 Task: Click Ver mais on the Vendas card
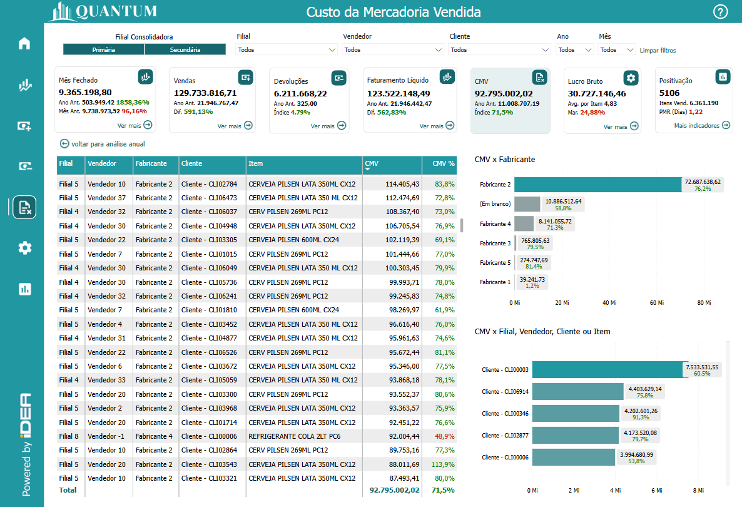[x=235, y=126]
